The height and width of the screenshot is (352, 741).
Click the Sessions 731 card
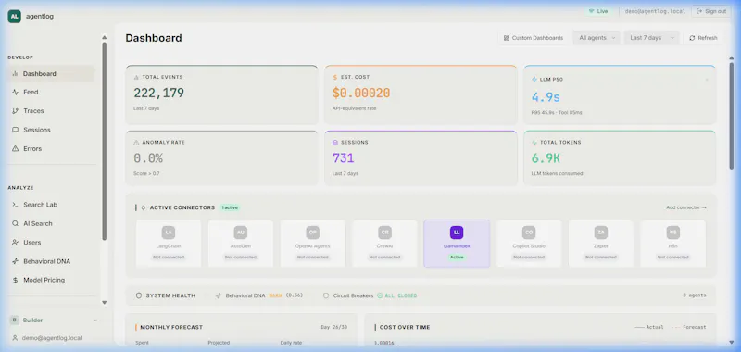tap(421, 157)
